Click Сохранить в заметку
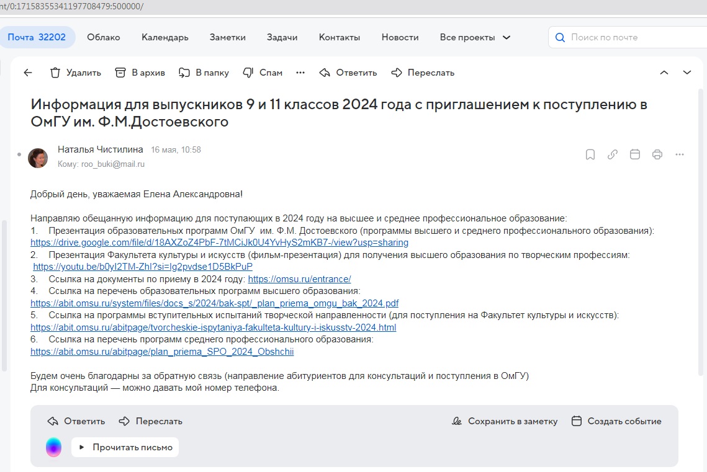707x472 pixels. tap(505, 421)
